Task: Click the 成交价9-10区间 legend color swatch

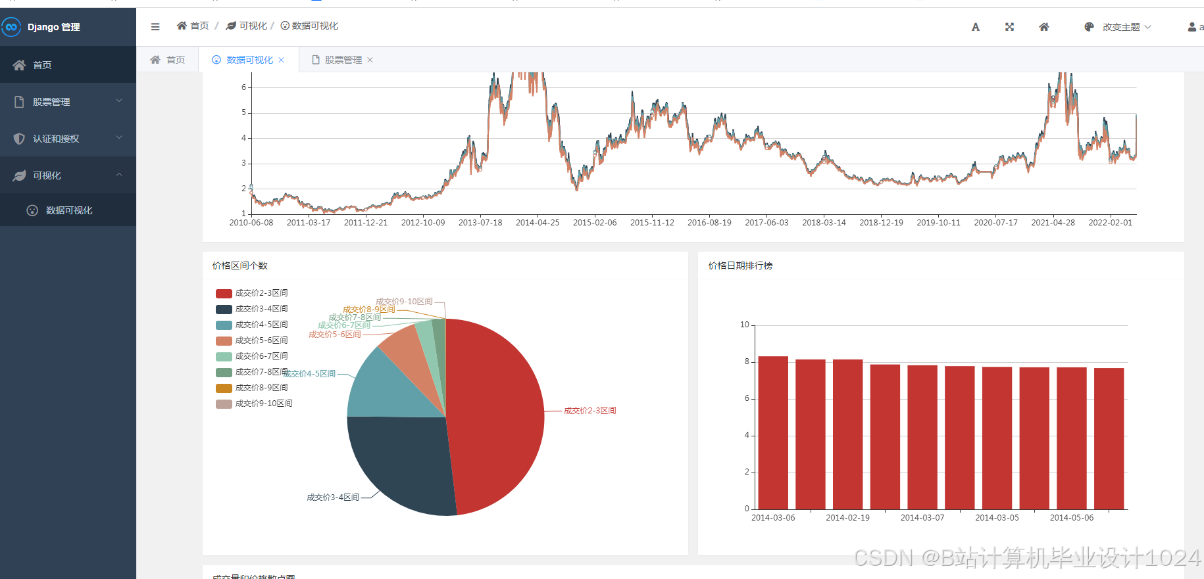Action: pyautogui.click(x=224, y=404)
